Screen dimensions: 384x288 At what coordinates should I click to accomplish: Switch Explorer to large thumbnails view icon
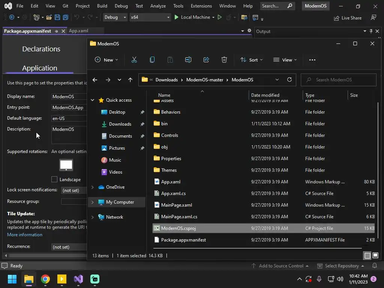[x=375, y=256]
